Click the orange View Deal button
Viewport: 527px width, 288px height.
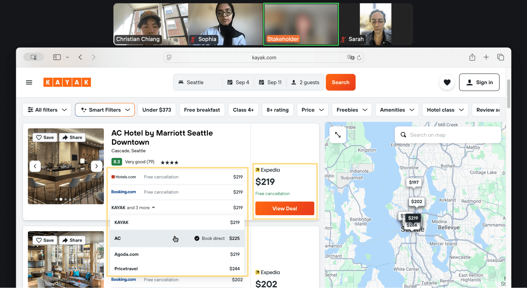coord(285,208)
